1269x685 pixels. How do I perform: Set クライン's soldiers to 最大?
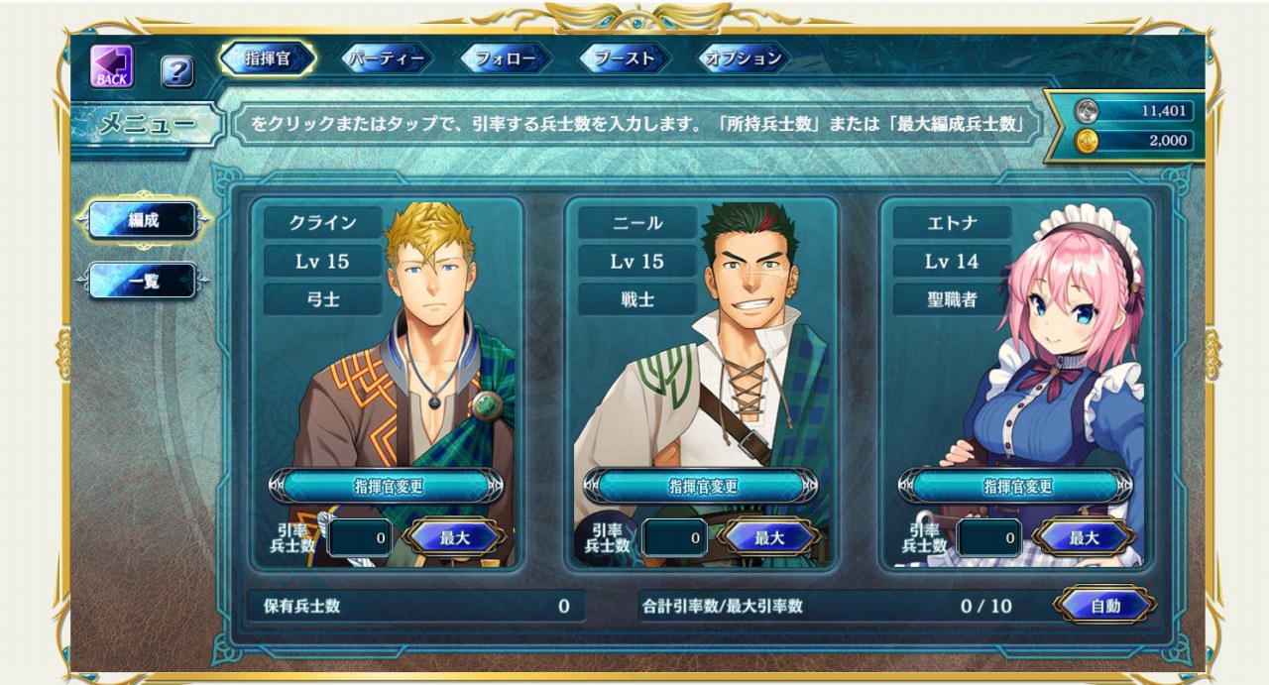tap(454, 537)
